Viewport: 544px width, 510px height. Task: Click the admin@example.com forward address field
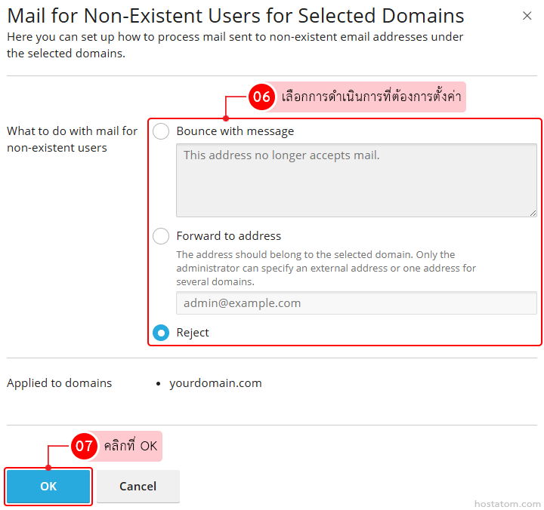click(x=357, y=303)
